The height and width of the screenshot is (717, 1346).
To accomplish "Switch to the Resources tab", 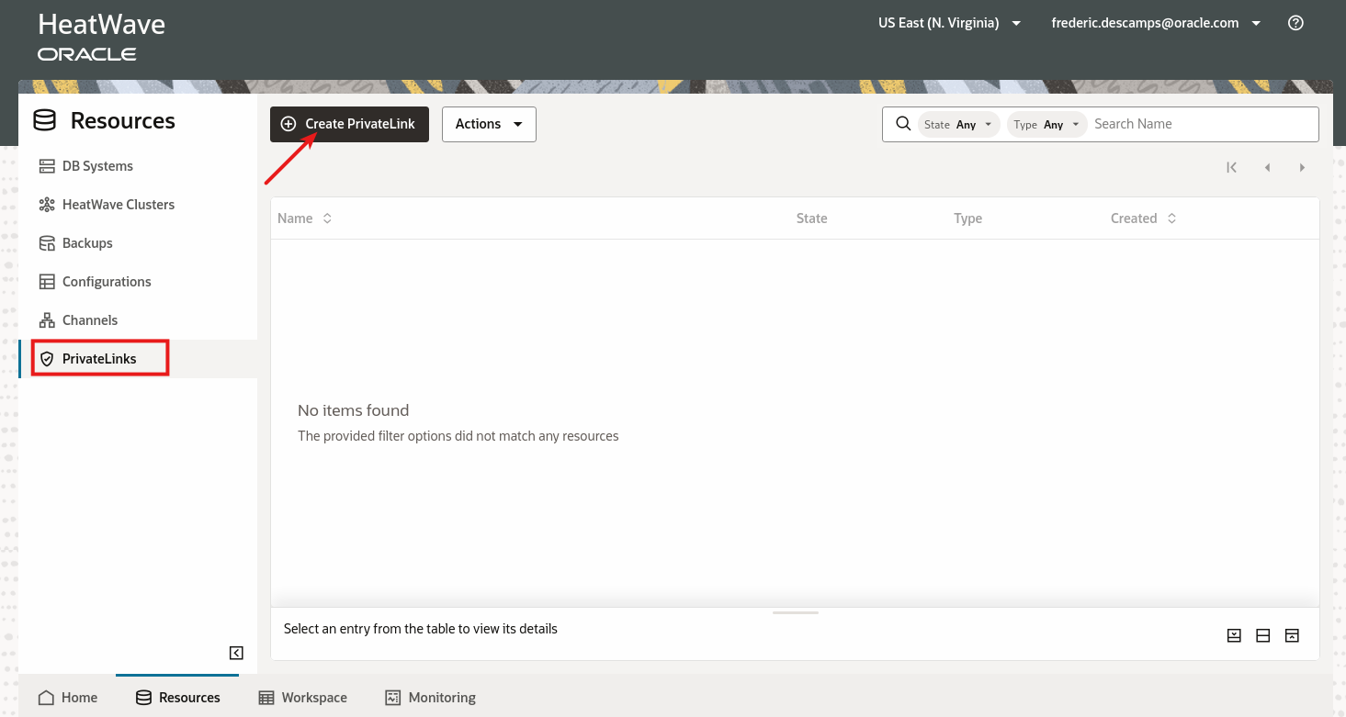I will (177, 698).
